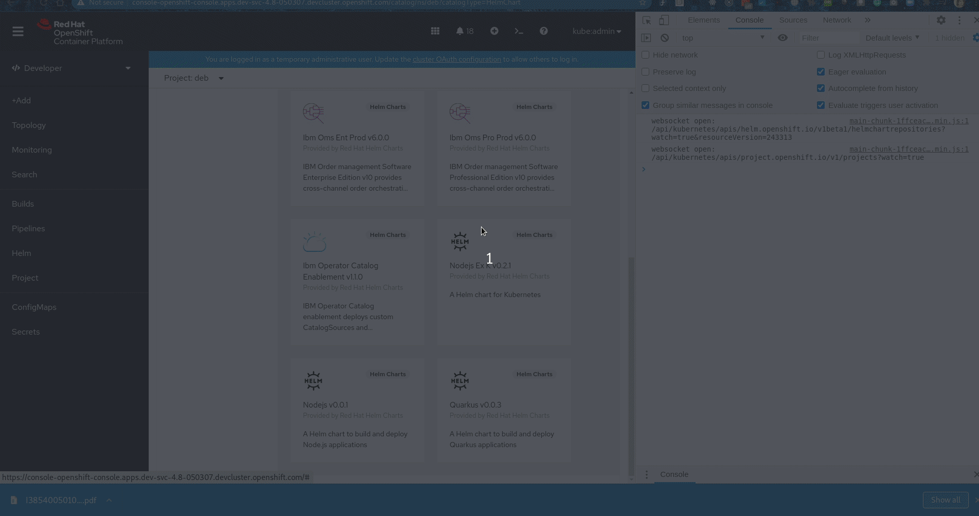Open DevTools settings gear
This screenshot has height=516, width=979.
click(x=941, y=20)
